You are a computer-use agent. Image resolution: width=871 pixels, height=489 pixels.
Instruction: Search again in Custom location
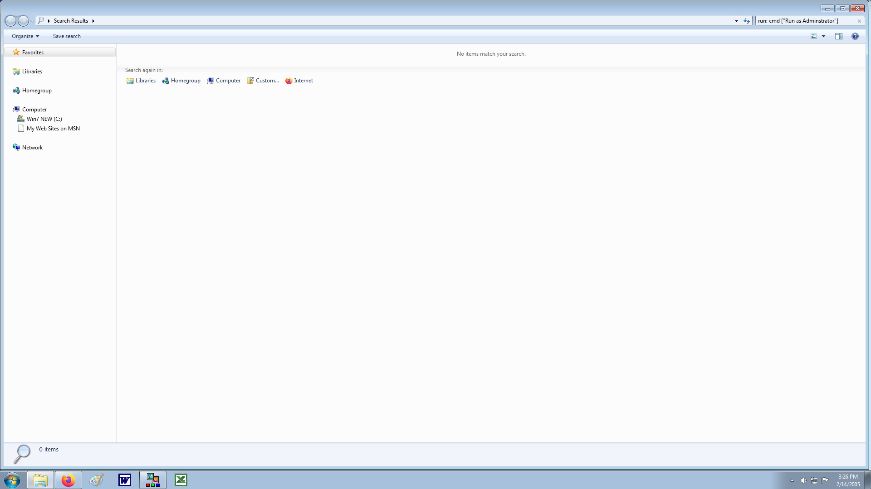(x=263, y=81)
